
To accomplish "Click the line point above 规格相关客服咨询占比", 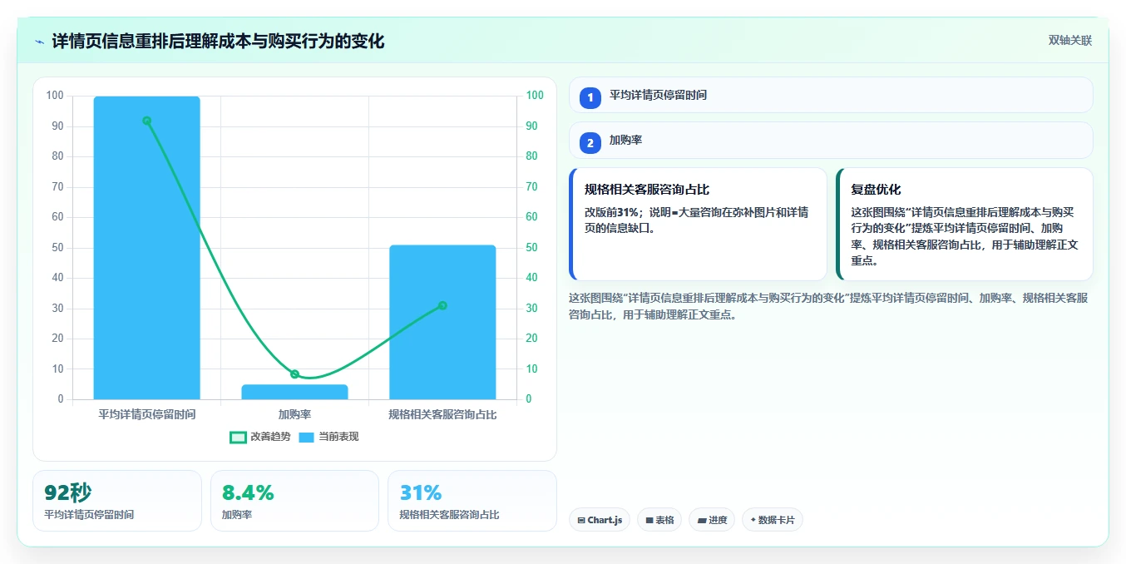I will 442,305.
